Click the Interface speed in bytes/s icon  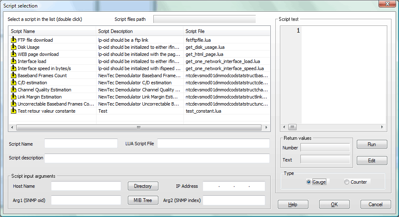[13, 68]
